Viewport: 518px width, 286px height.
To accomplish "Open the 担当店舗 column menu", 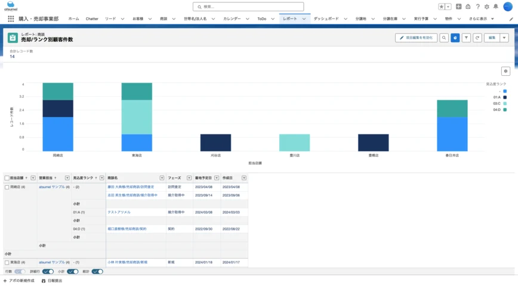I will [x=33, y=178].
